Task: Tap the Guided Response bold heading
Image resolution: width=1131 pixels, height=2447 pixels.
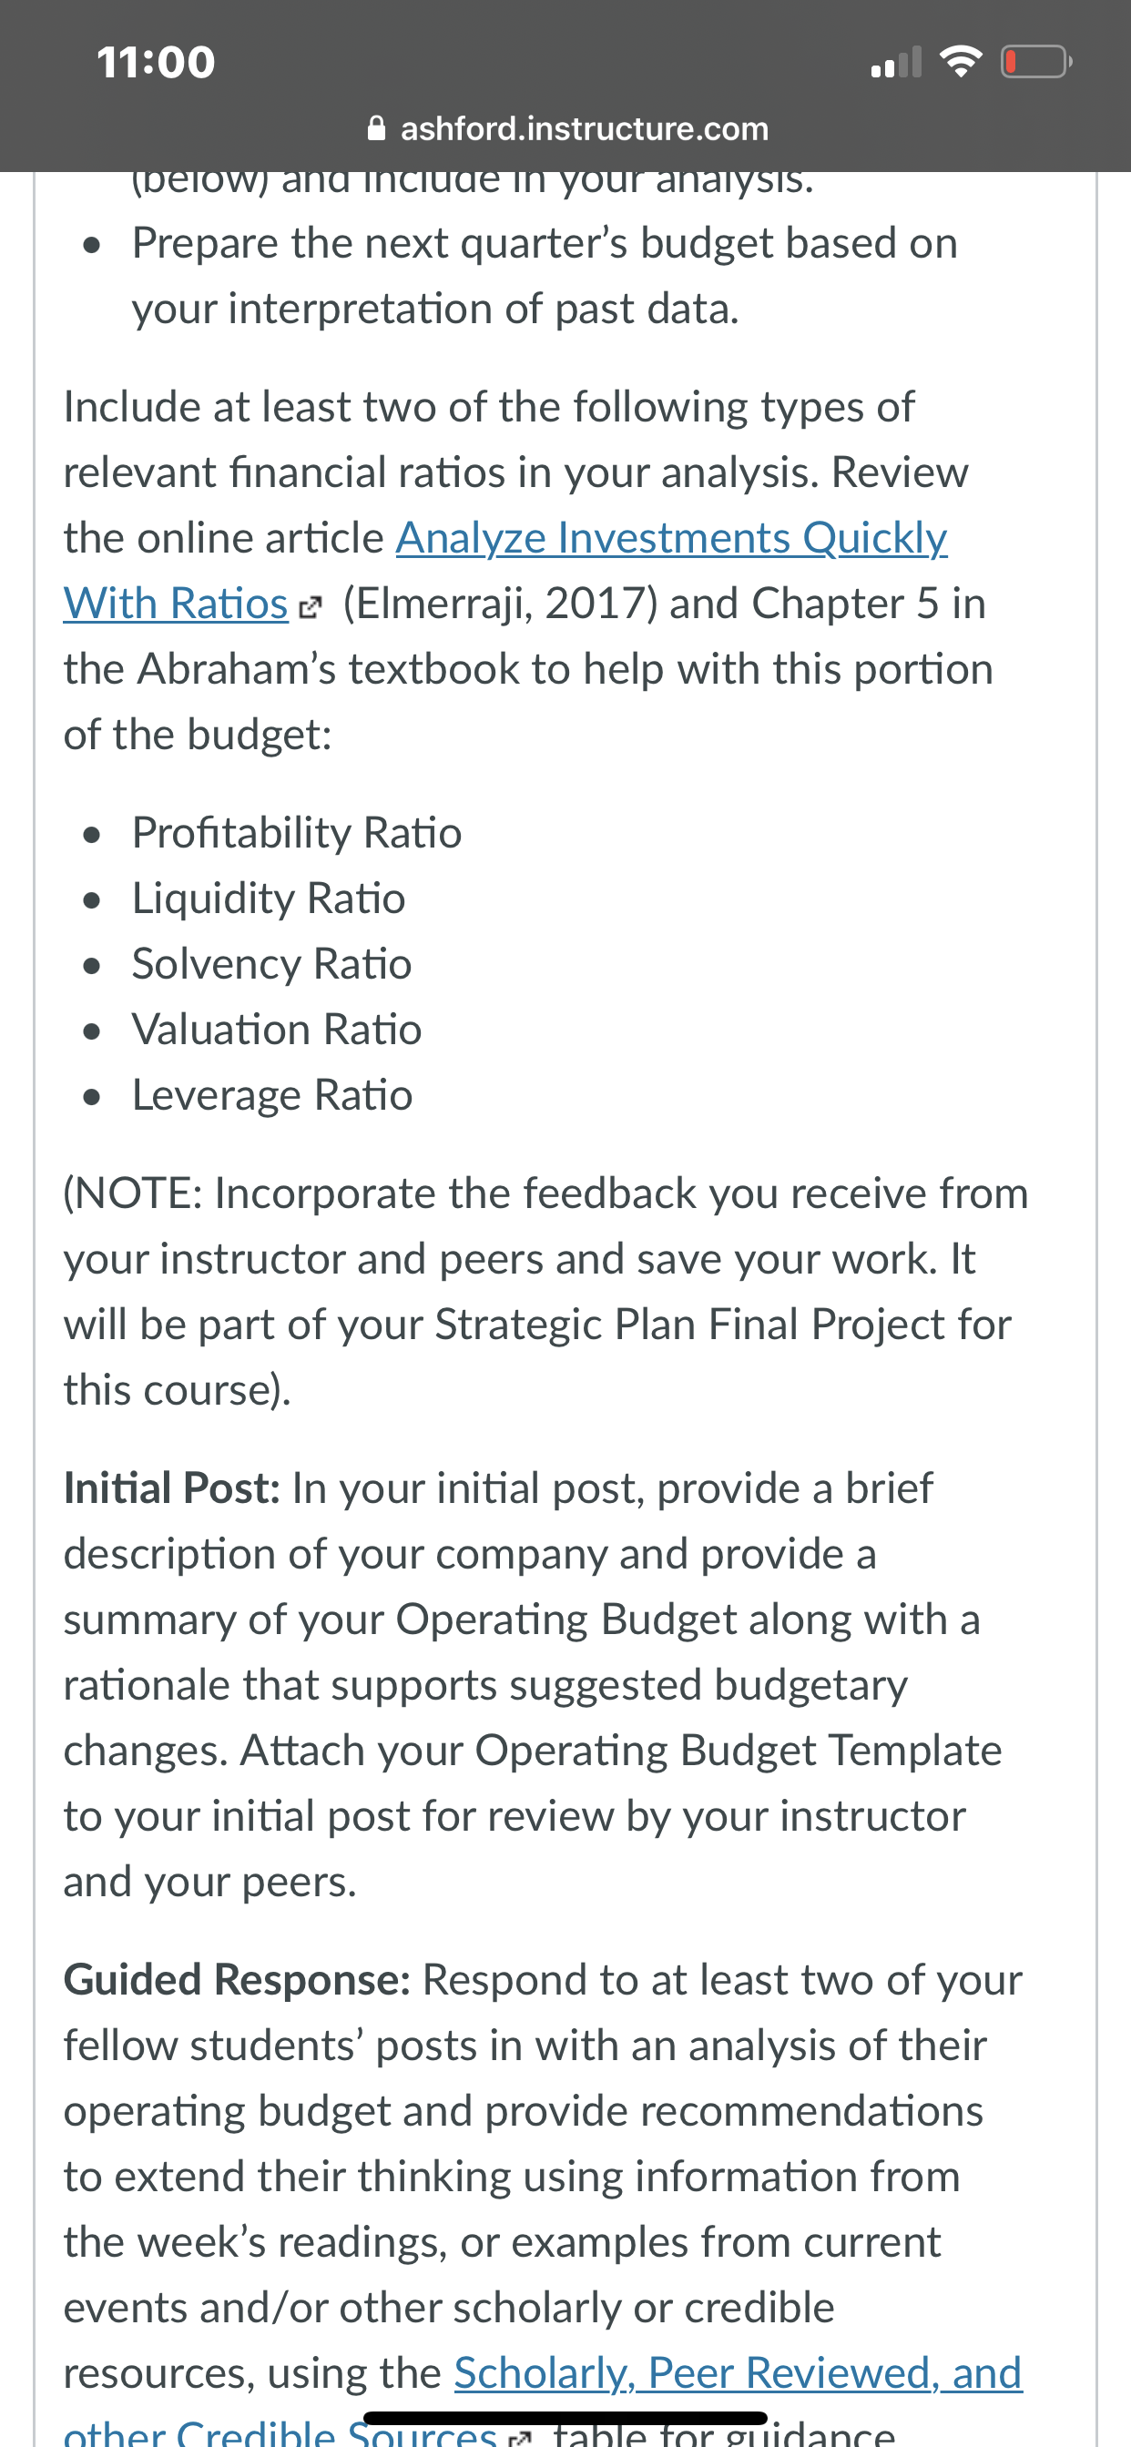Action: pyautogui.click(x=237, y=1981)
